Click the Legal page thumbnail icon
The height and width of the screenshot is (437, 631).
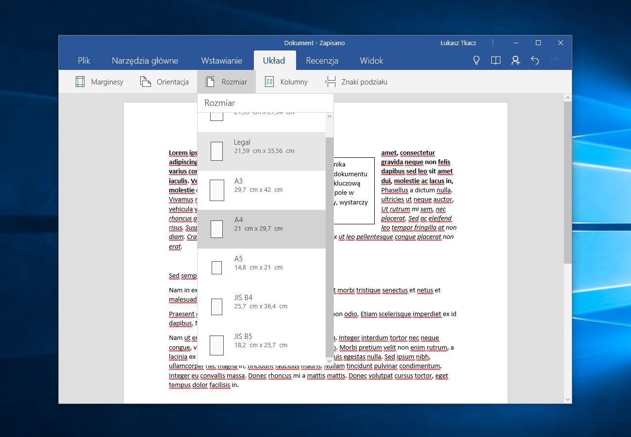pyautogui.click(x=216, y=151)
